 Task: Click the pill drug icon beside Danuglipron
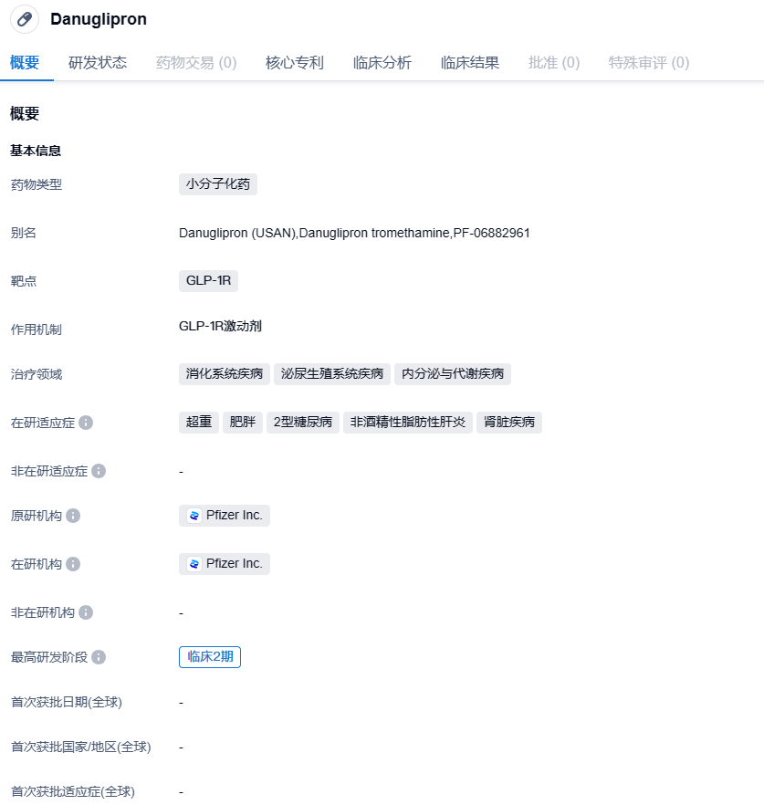tap(25, 19)
